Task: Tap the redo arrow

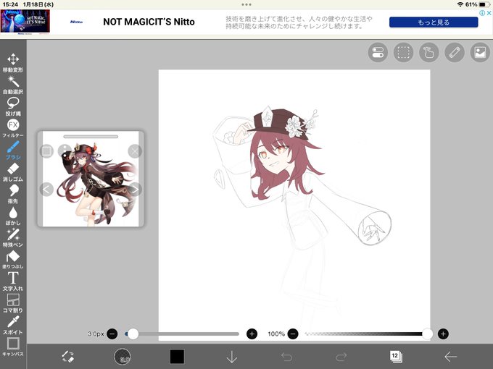Action: pyautogui.click(x=341, y=357)
